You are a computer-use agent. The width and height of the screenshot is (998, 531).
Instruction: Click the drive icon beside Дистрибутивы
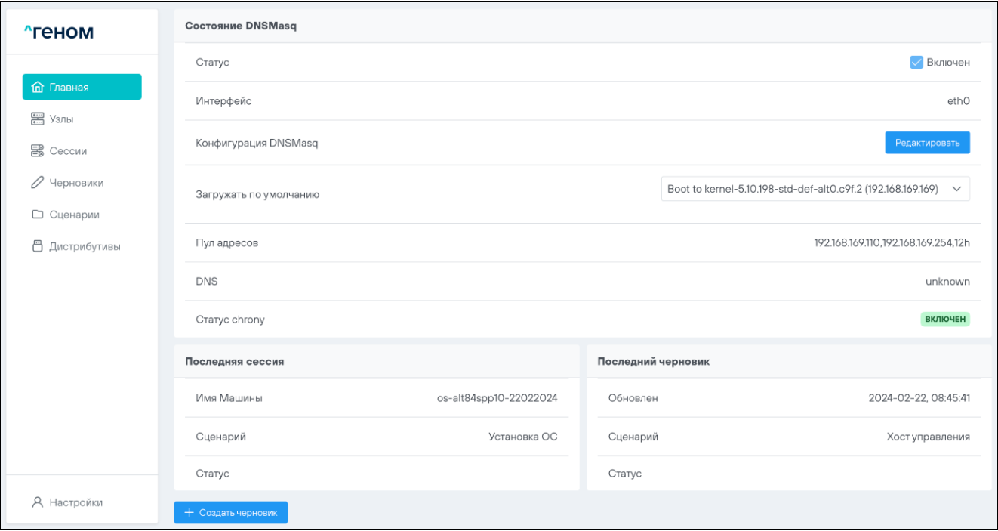pos(37,246)
